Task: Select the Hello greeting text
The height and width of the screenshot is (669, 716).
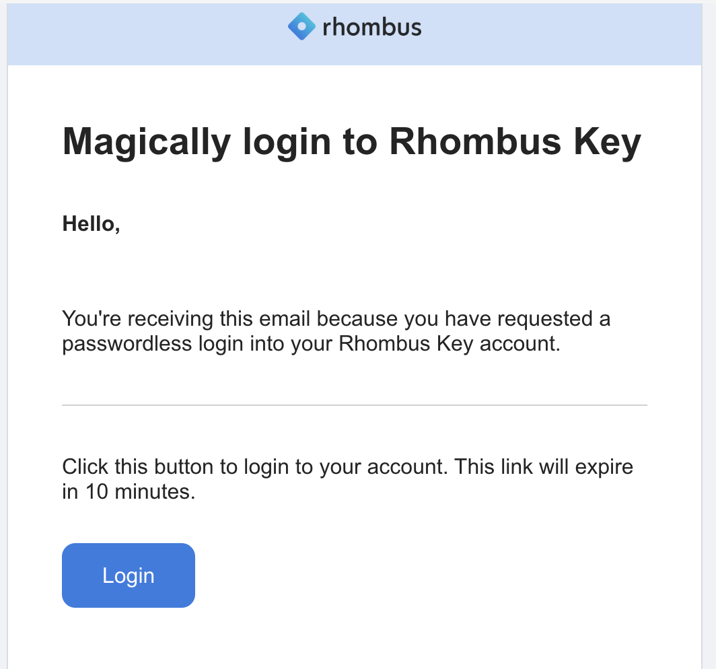Action: [91, 223]
